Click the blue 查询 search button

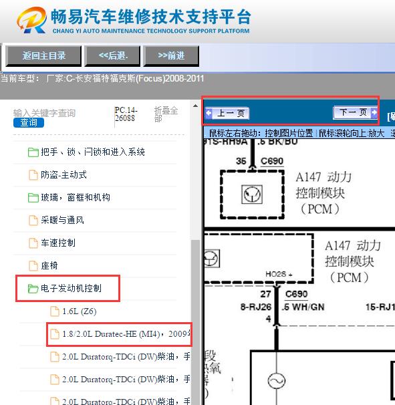point(29,122)
